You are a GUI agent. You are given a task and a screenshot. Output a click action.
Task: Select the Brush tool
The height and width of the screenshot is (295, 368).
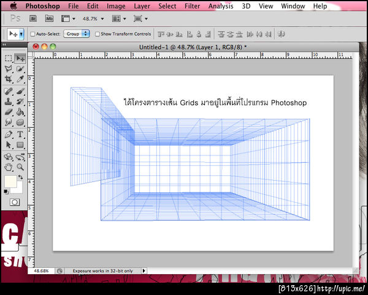click(20, 91)
